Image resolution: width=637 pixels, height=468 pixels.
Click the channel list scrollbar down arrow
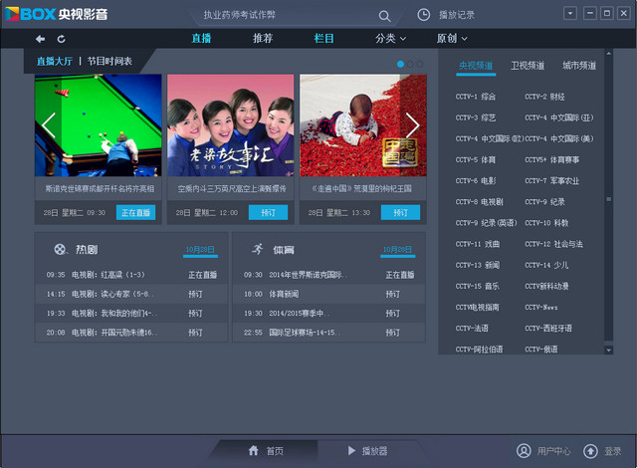coord(609,349)
